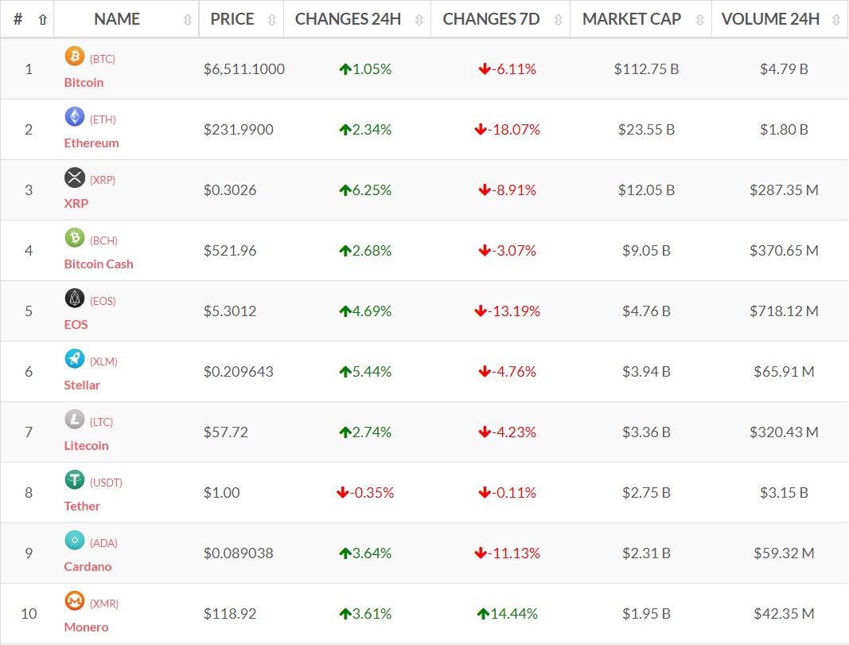Select Cardano price $0.089038
Image resolution: width=849 pixels, height=645 pixels.
(239, 553)
